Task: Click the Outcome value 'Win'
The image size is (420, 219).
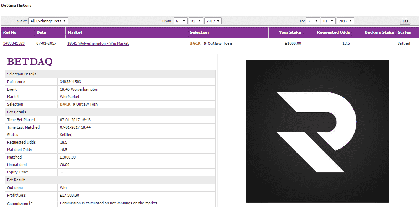Action: 63,188
